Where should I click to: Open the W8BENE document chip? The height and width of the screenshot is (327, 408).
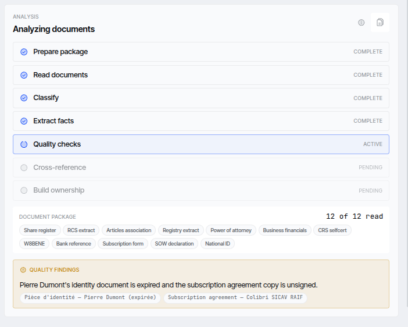34,244
